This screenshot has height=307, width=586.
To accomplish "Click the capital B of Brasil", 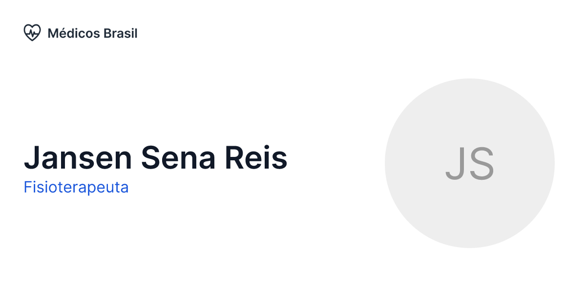I will click(107, 34).
